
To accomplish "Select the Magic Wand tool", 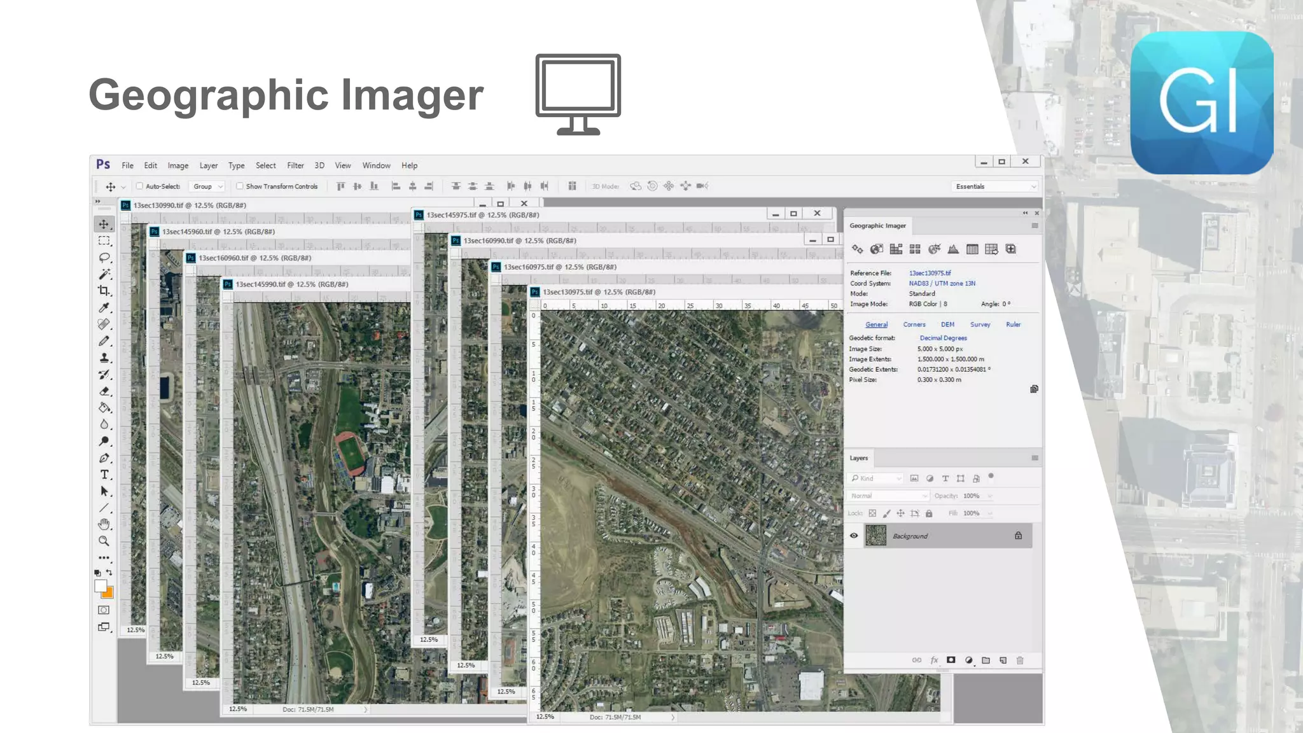I will click(104, 274).
